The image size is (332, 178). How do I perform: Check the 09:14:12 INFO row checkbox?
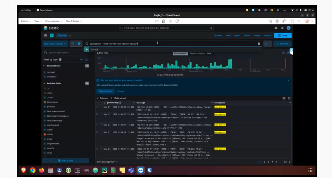[x=101, y=132]
